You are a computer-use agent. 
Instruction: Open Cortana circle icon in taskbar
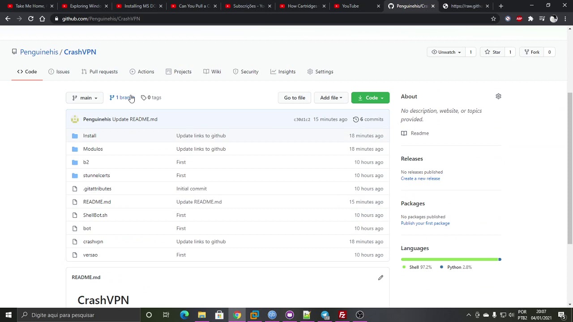tap(149, 315)
